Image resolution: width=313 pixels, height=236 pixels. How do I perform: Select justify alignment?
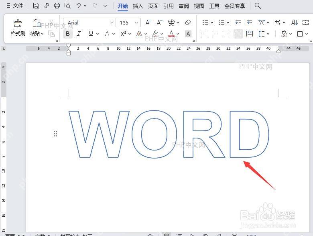tap(238, 34)
